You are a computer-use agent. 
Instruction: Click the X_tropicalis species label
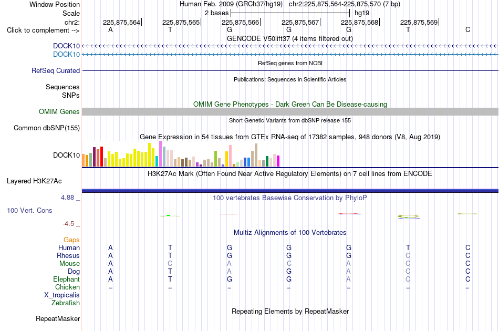point(62,295)
